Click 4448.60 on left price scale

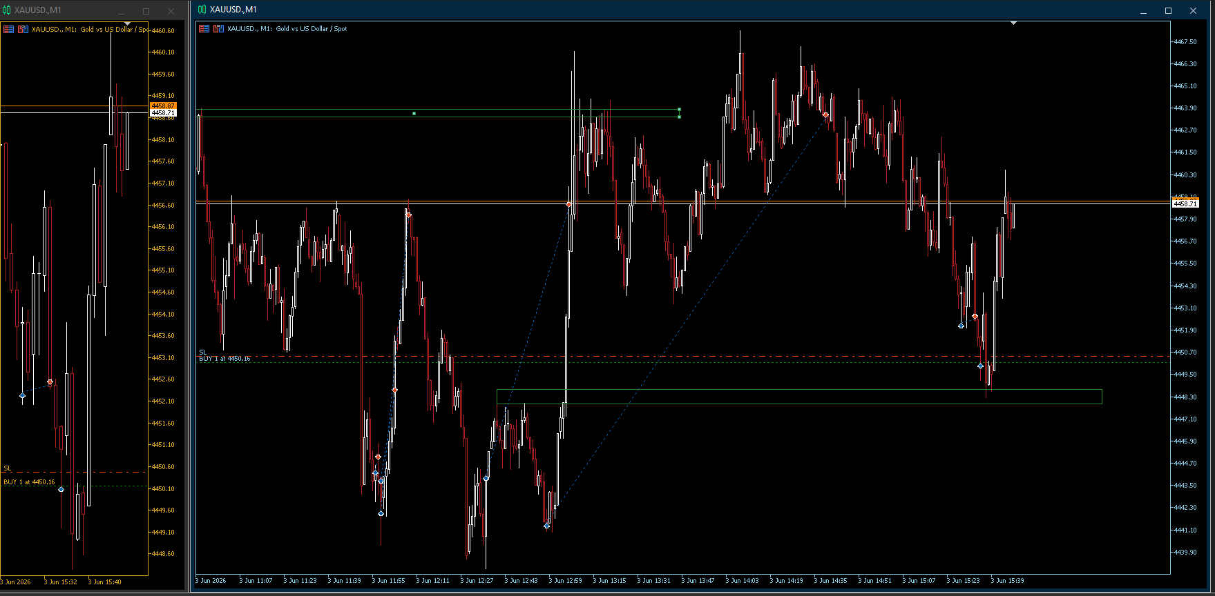(x=164, y=554)
